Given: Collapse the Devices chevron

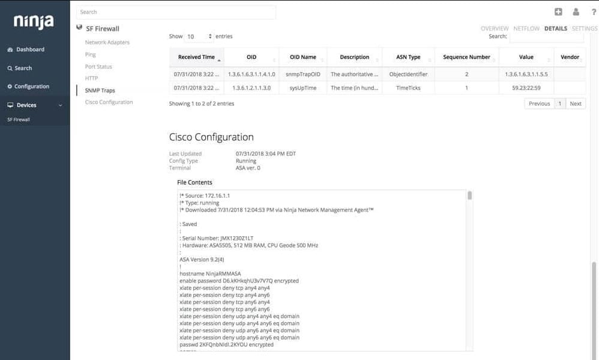Looking at the screenshot, I should coord(61,105).
